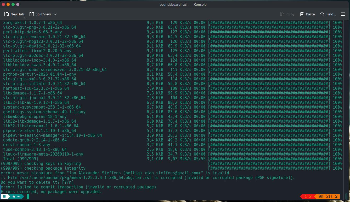Click the purple window button in titlebar
The image size is (350, 202).
pos(18,4)
